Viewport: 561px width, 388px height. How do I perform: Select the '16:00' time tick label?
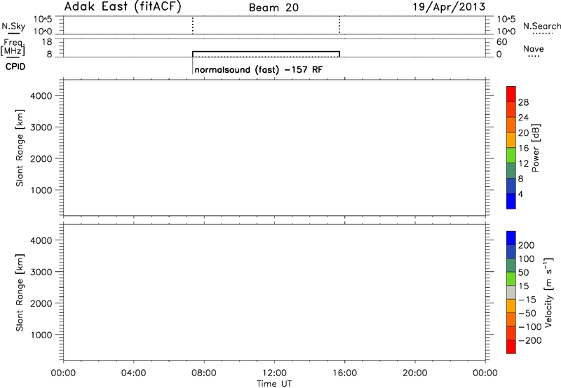point(344,373)
